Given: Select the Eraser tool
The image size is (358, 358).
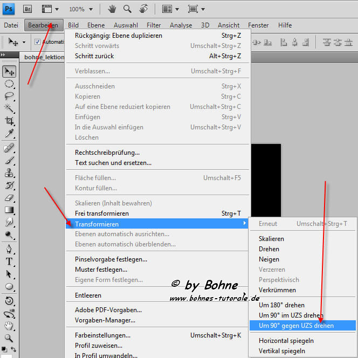Looking at the screenshot, I should pyautogui.click(x=9, y=197).
